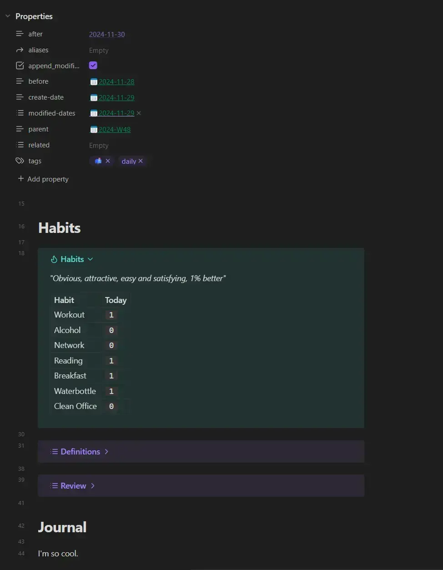Expand the Definitions callout
The image size is (443, 570).
[106, 452]
